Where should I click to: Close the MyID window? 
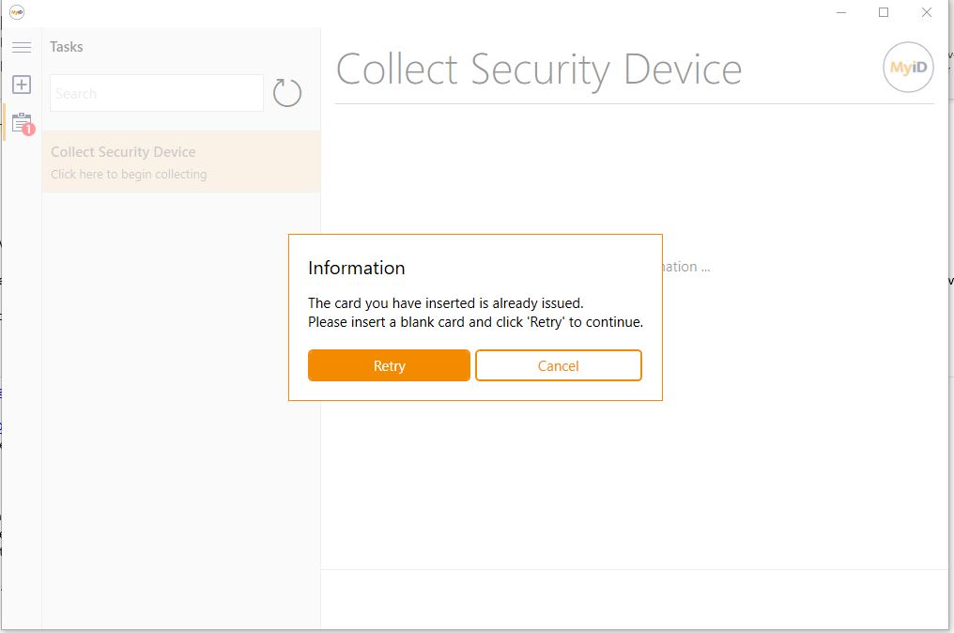927,12
